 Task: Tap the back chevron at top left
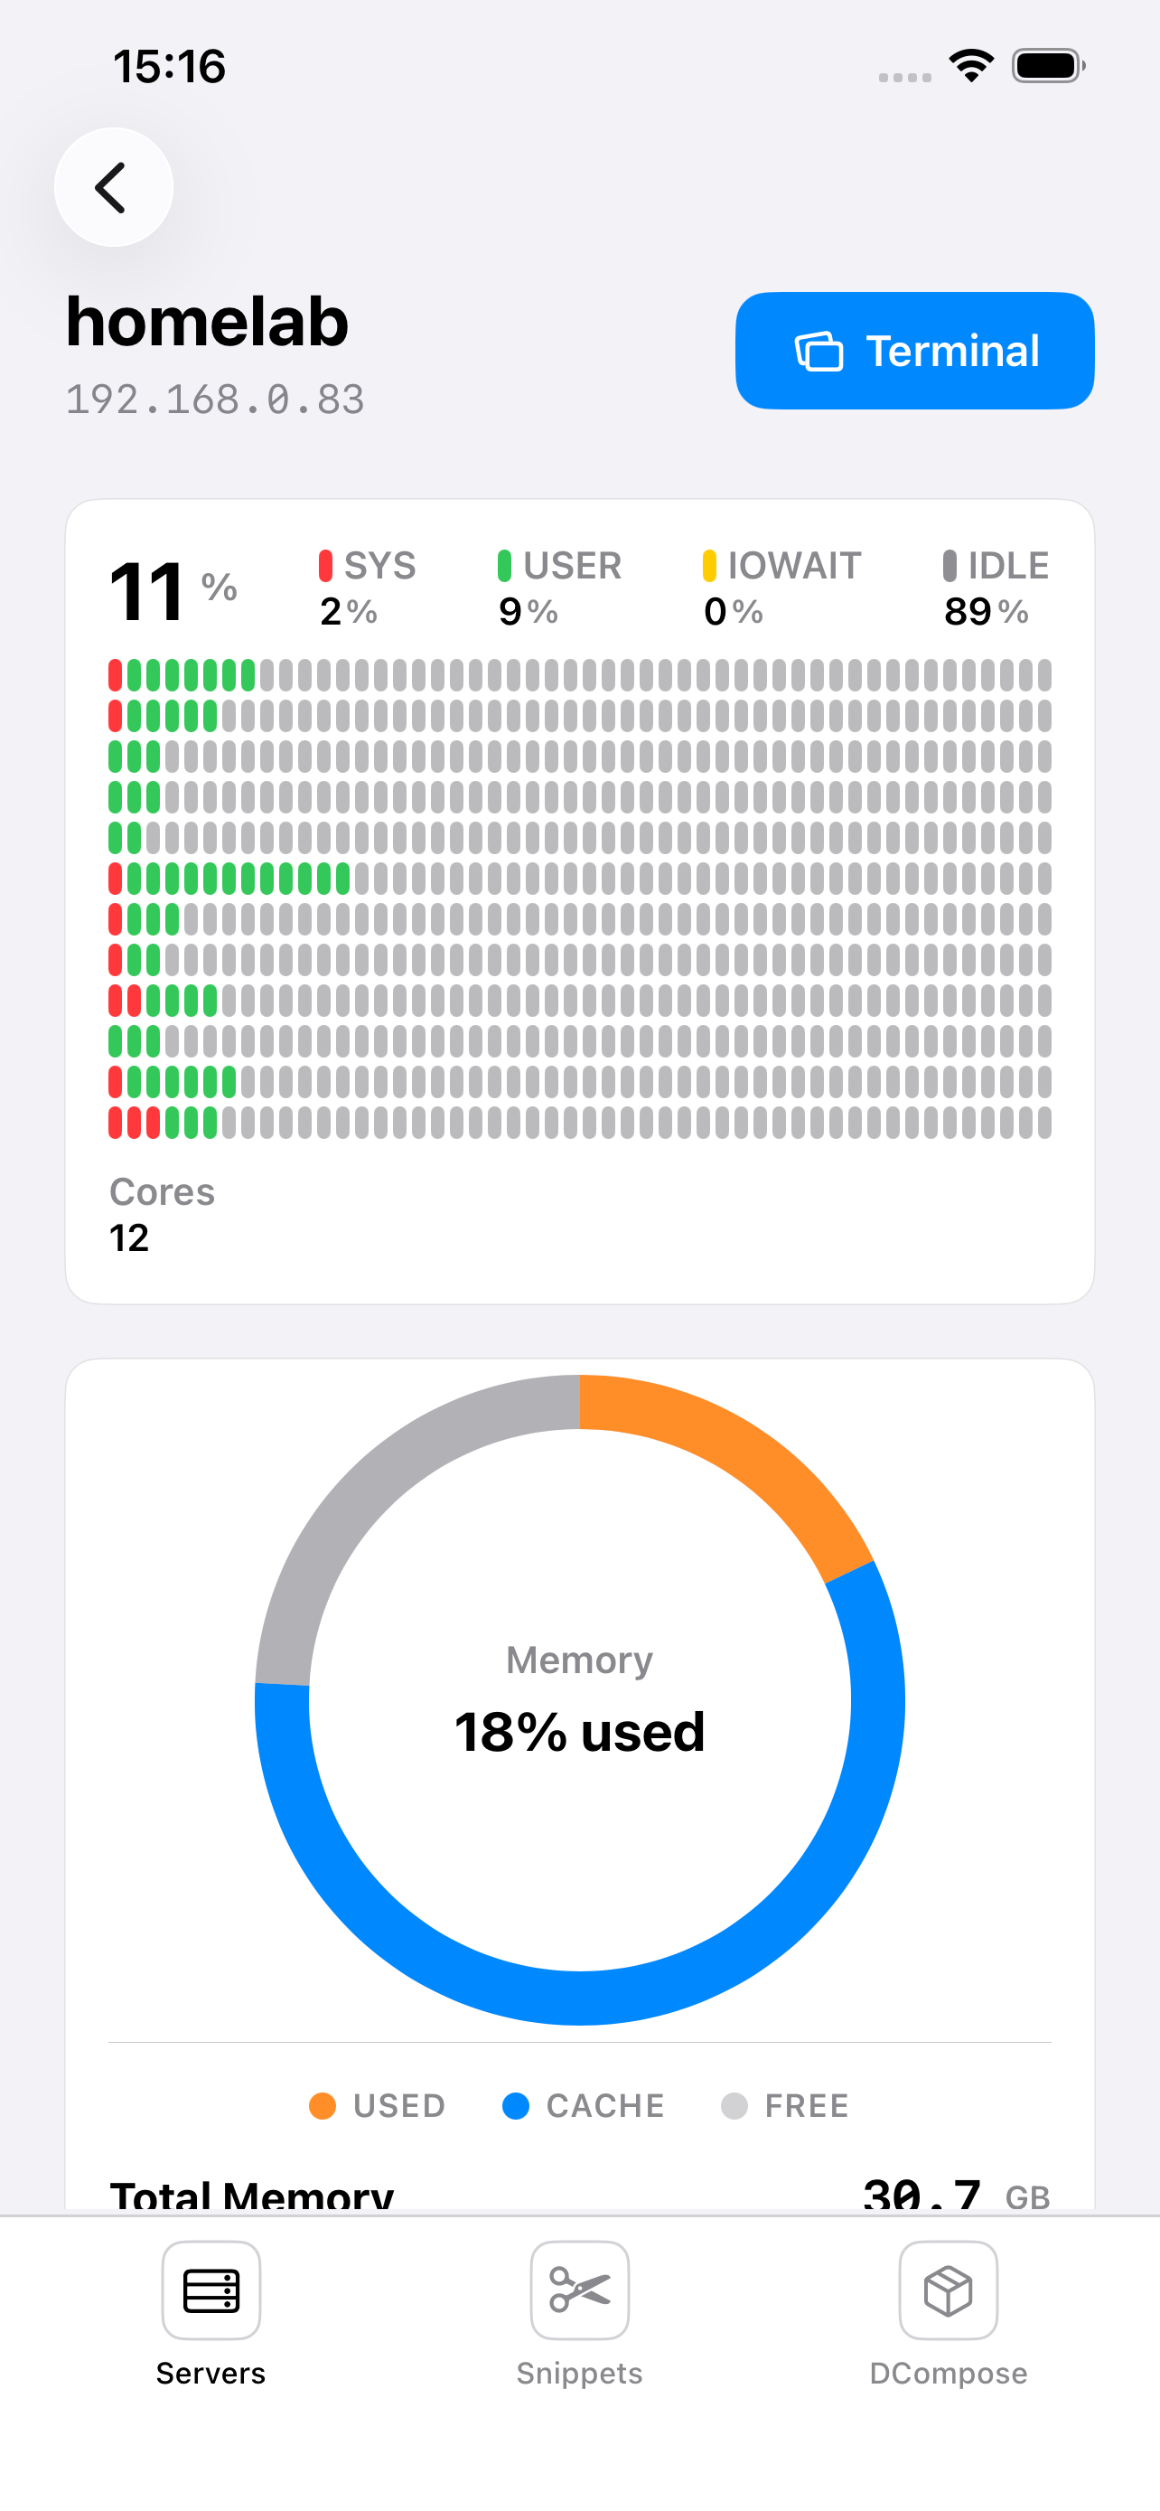[x=113, y=187]
